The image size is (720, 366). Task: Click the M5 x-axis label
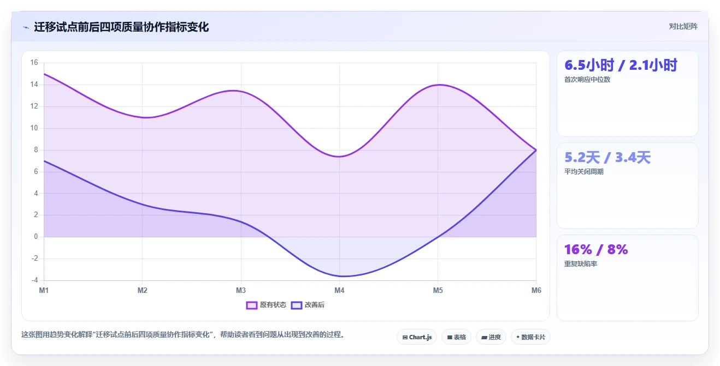pos(438,290)
